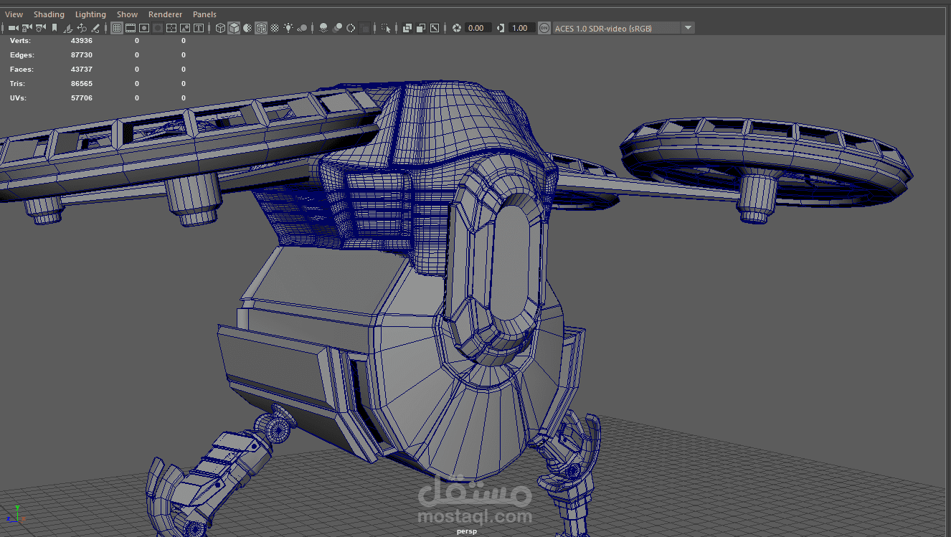Viewport: 951px width, 537px height.
Task: Click the Edges count 87730
Action: [82, 55]
